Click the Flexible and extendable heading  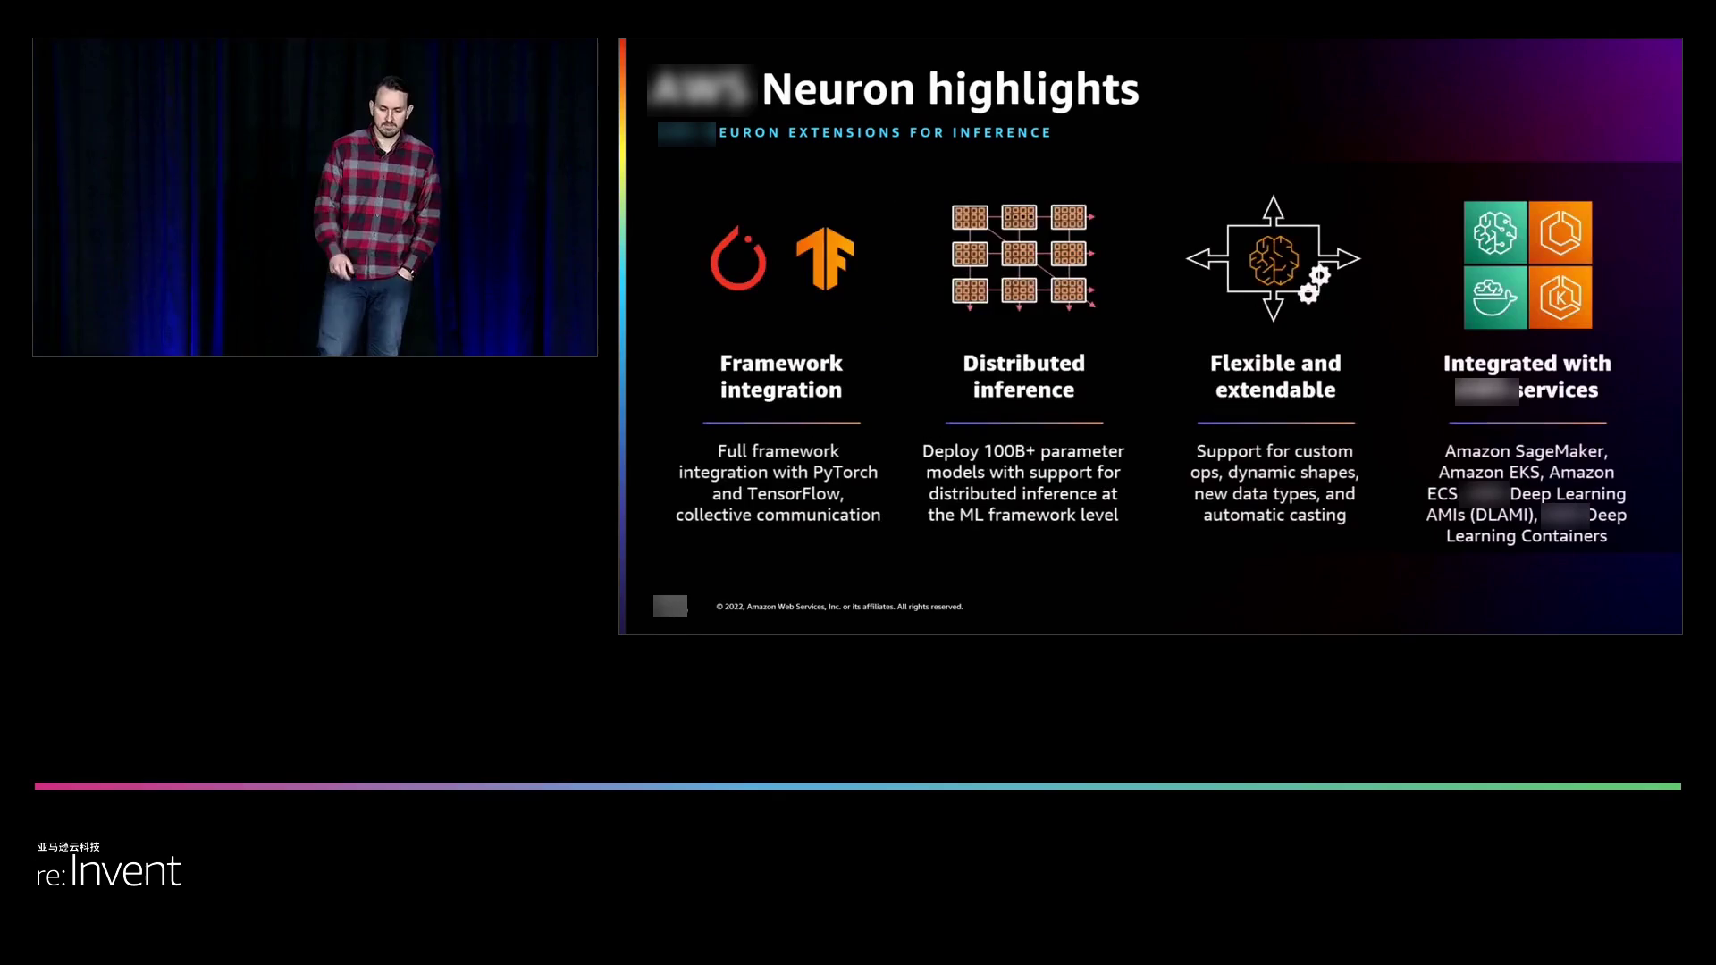pyautogui.click(x=1275, y=376)
